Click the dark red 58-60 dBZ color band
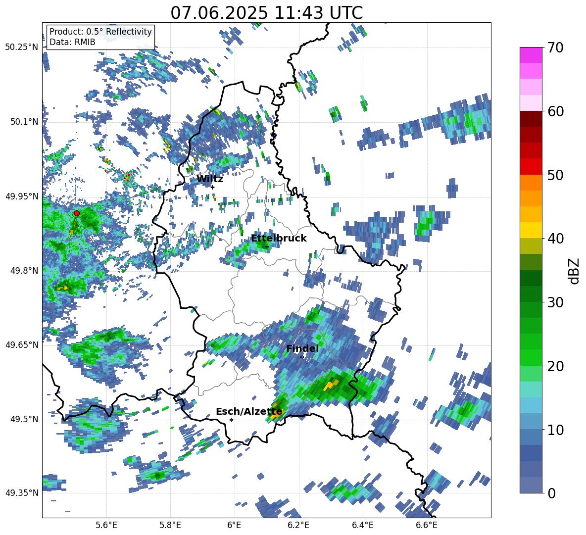Viewport: 586px width, 535px height. (531, 119)
